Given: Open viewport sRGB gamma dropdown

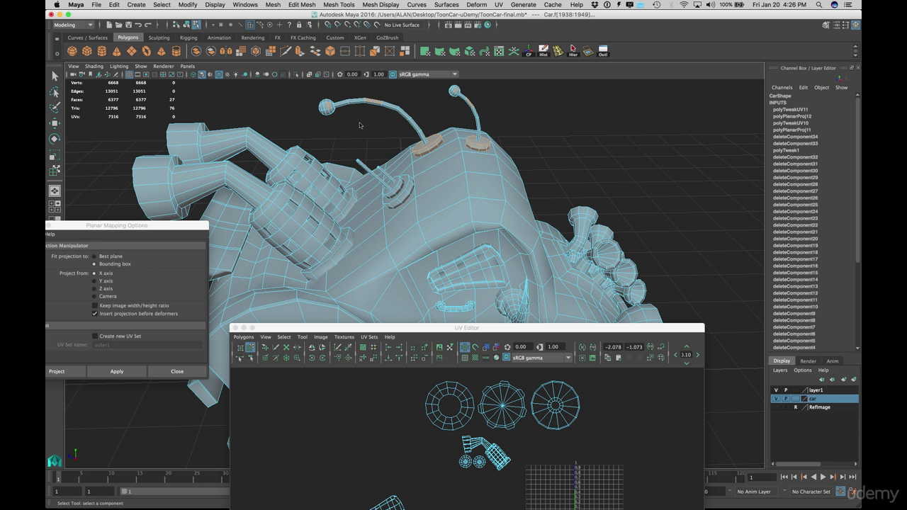Looking at the screenshot, I should 428,74.
